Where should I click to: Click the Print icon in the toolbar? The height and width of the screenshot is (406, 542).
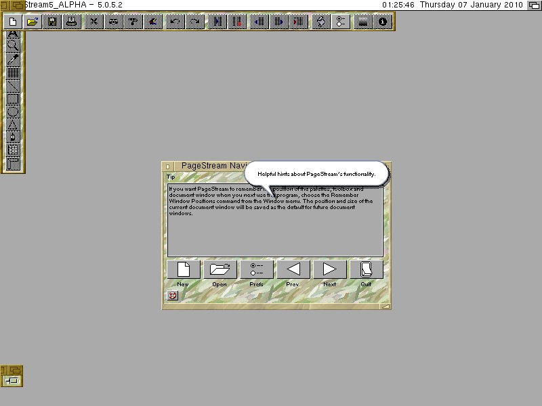[71, 22]
